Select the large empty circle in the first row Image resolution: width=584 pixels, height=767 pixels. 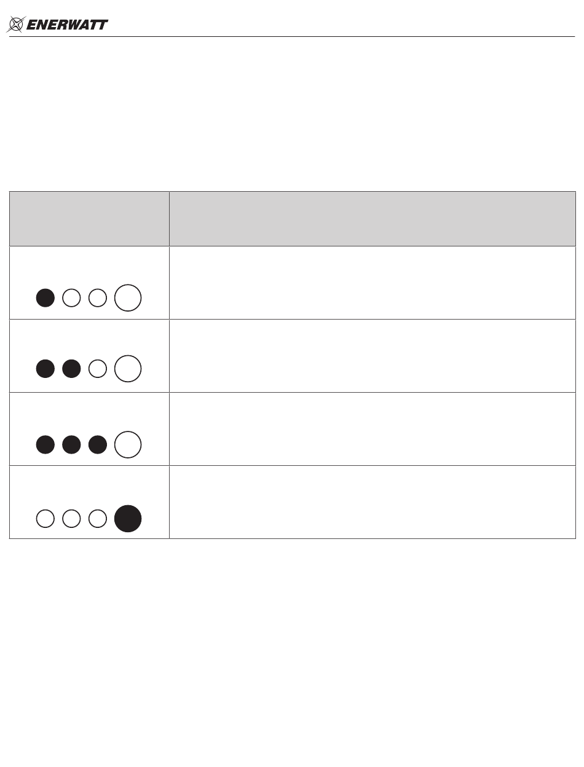(128, 298)
